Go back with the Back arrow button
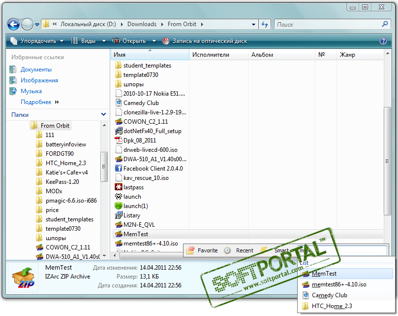 13,25
